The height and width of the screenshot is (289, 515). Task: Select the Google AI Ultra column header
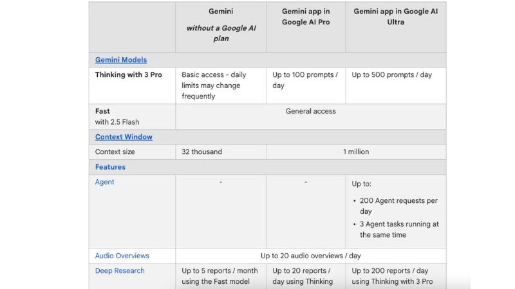click(395, 17)
